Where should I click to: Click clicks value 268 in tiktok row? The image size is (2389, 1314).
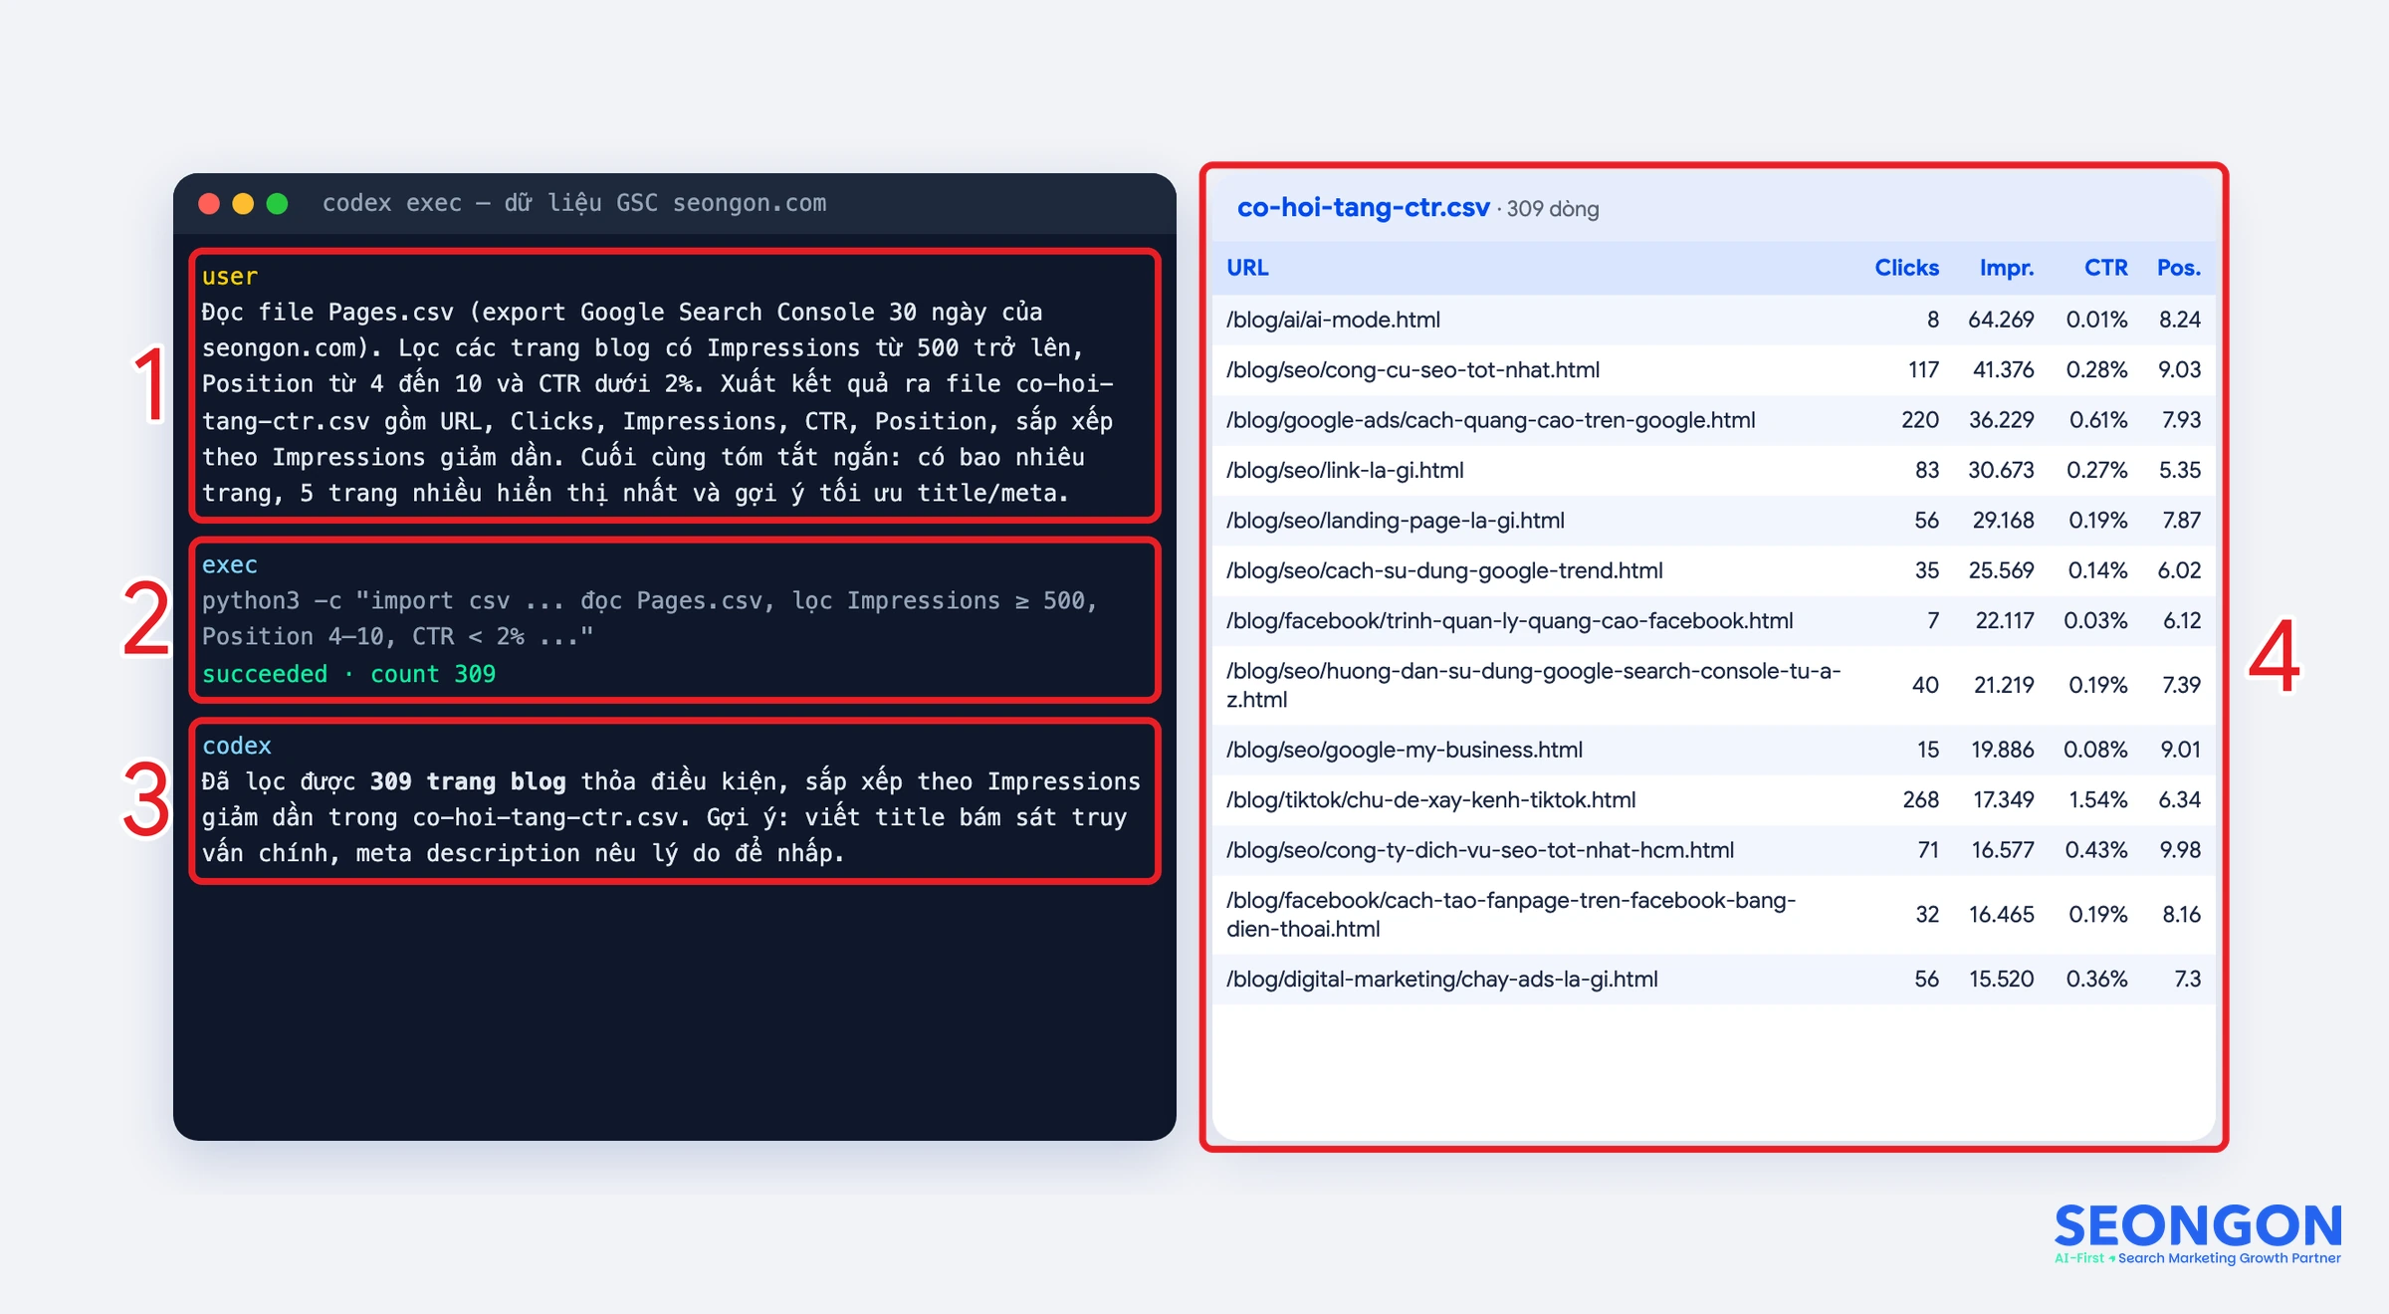[1920, 799]
